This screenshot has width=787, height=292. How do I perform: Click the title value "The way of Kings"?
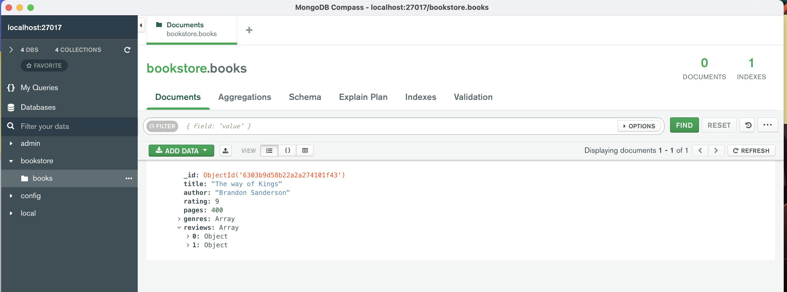(246, 184)
